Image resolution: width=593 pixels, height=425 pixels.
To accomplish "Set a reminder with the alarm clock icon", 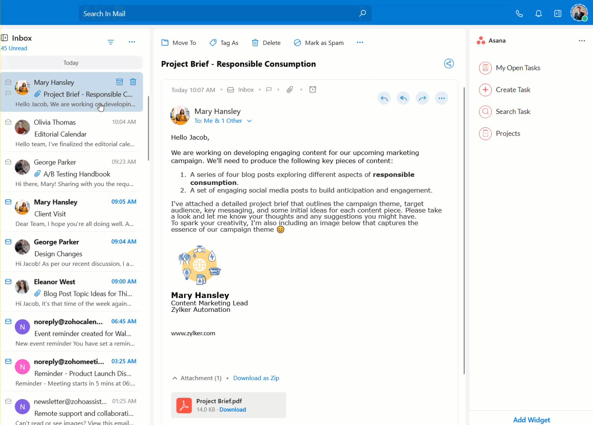I will point(313,89).
